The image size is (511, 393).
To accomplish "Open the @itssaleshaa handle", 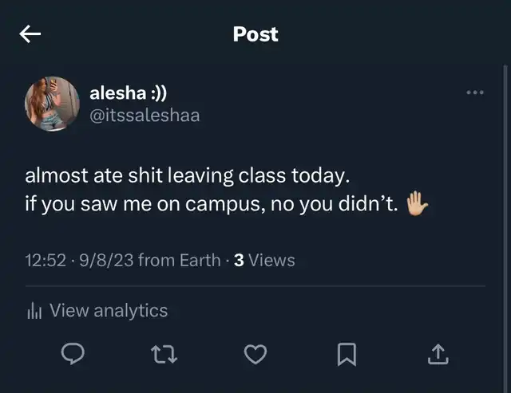I will 145,116.
